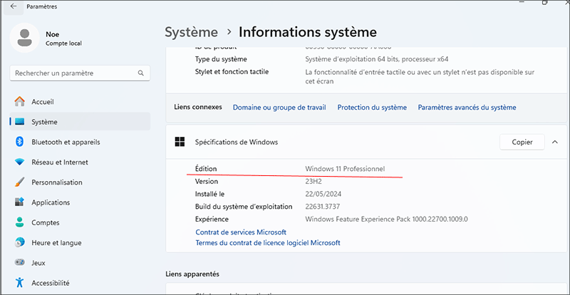
Task: Click the Copier button
Action: click(x=522, y=143)
